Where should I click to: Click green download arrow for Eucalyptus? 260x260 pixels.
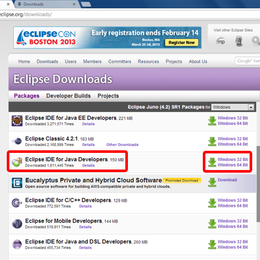tap(212, 183)
